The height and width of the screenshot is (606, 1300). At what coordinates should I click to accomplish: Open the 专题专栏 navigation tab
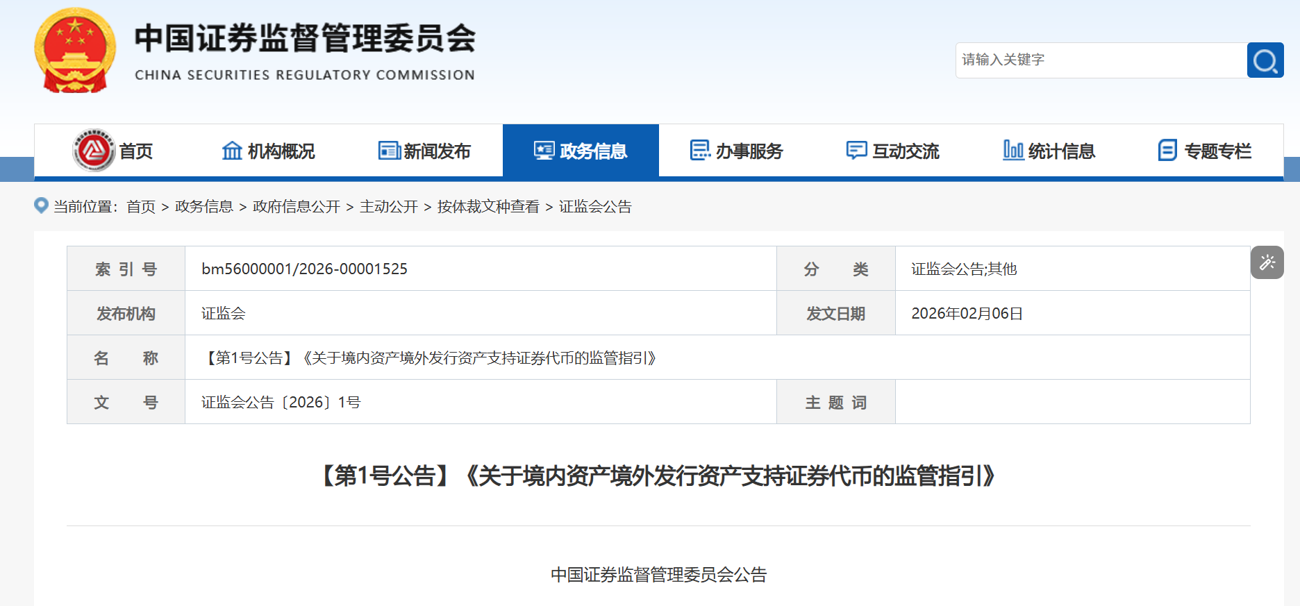[x=1205, y=151]
